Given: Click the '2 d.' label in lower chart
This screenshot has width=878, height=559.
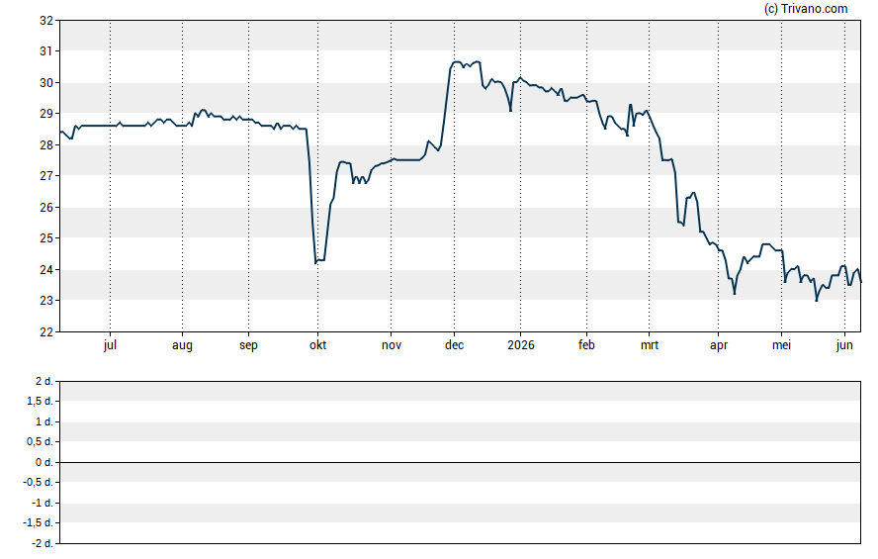Looking at the screenshot, I should pos(44,382).
